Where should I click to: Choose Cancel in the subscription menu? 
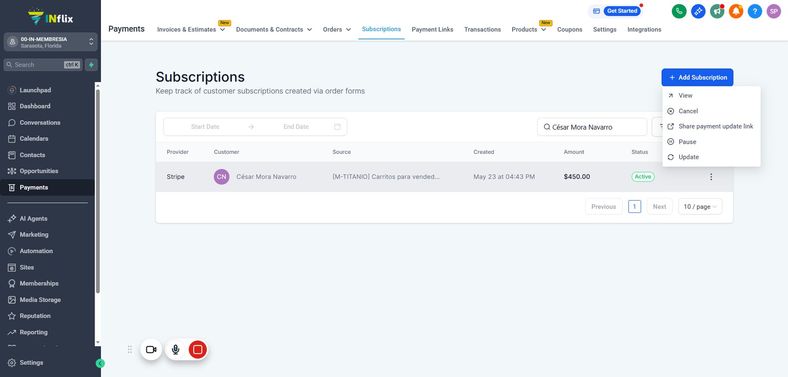click(x=711, y=111)
